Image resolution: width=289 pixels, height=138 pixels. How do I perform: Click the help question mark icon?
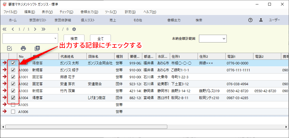tap(250, 20)
